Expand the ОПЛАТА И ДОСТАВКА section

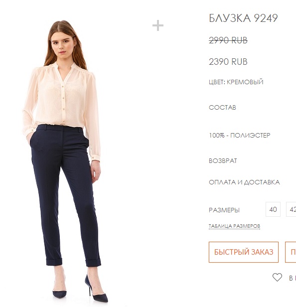(244, 182)
